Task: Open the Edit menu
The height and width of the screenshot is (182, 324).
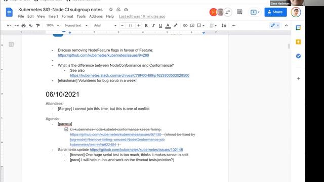Action: tap(30, 16)
